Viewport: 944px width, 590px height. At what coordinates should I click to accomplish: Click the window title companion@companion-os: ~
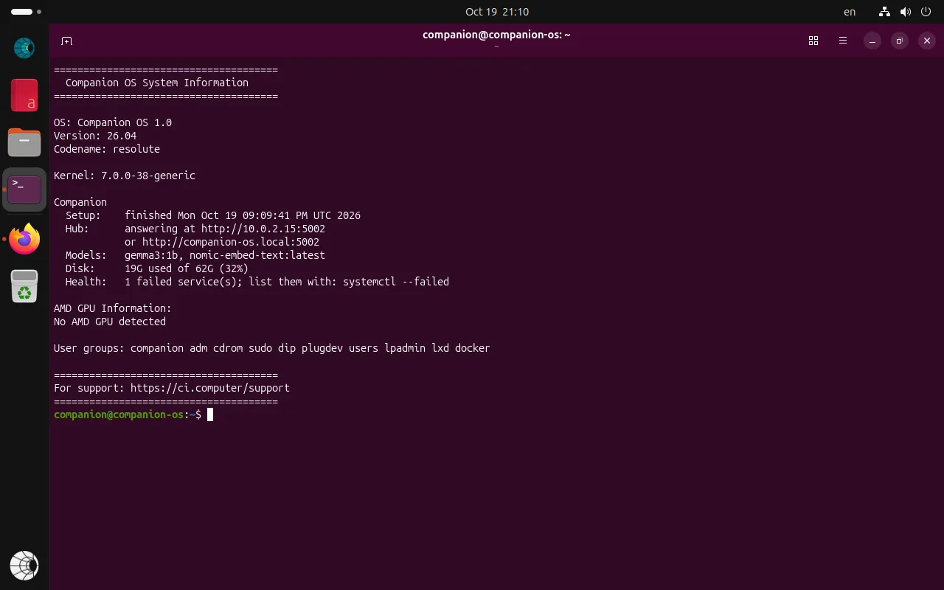coord(496,35)
